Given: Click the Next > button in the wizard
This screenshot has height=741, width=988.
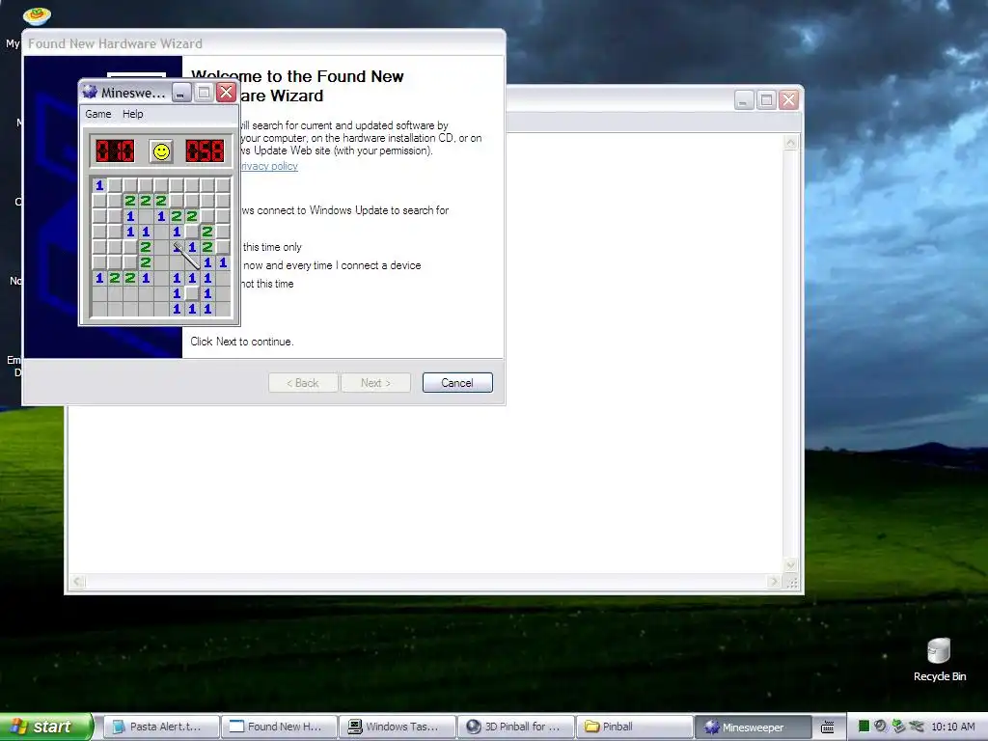Looking at the screenshot, I should pyautogui.click(x=375, y=383).
